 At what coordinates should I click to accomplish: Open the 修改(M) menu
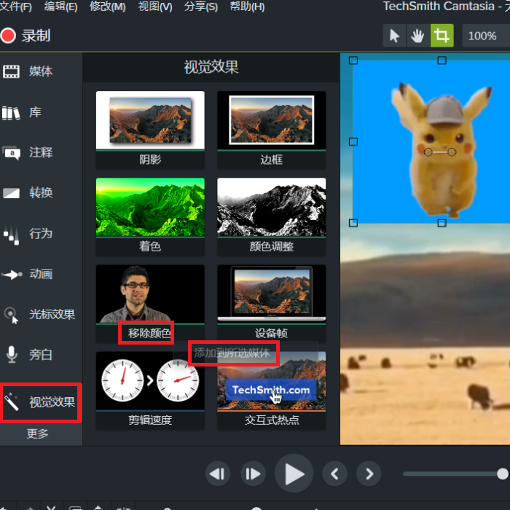107,6
